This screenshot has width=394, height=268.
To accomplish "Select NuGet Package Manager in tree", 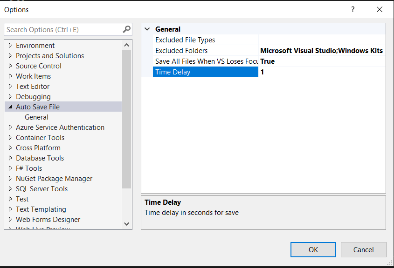I will coord(54,179).
